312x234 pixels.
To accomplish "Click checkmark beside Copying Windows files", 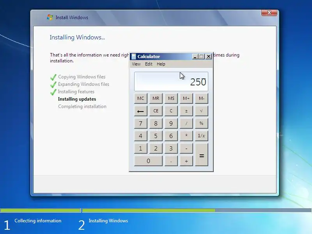I will 53,77.
